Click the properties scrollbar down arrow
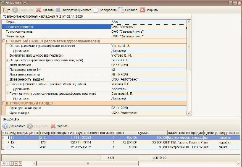Image resolution: width=242 pixels, height=167 pixels. click(189, 113)
